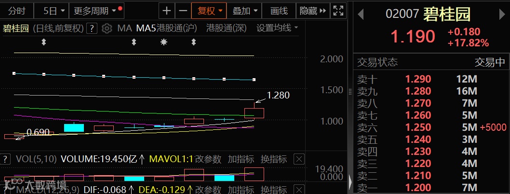510x194 pixels.
Task: Select the 卖十 1.290 order row
Action: [431, 79]
